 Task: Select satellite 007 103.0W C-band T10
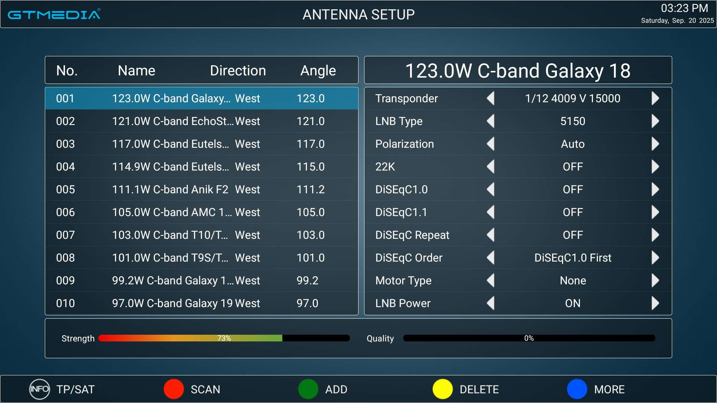click(x=202, y=235)
